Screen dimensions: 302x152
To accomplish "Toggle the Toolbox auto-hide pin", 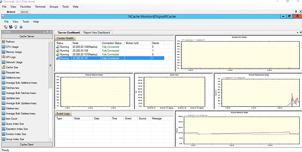I will click(x=48, y=32).
